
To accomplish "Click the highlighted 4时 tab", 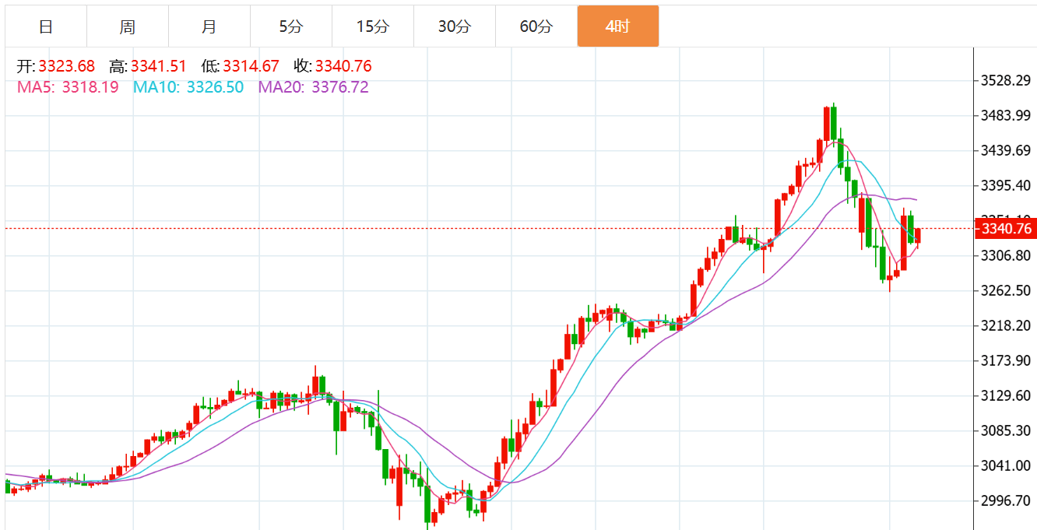I will (x=617, y=26).
